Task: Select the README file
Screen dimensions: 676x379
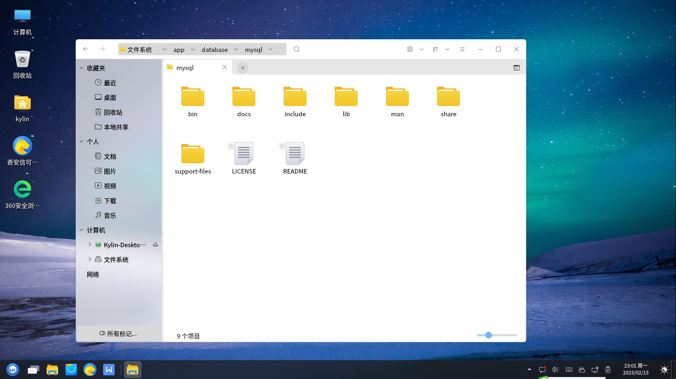Action: 295,159
